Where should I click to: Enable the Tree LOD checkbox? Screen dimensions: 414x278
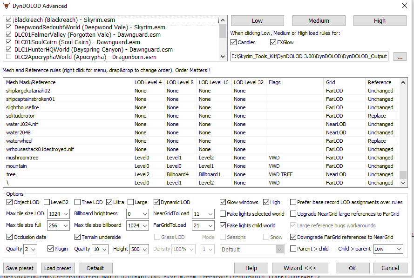click(77, 202)
